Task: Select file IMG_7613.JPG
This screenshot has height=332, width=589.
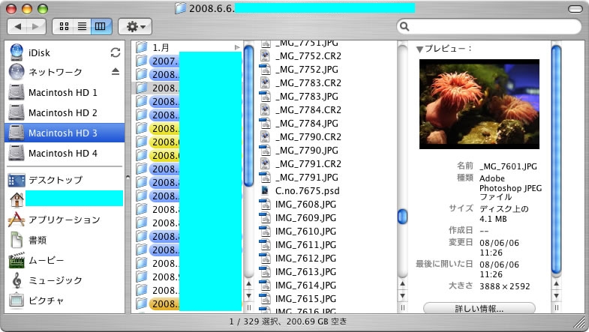Action: (x=305, y=272)
